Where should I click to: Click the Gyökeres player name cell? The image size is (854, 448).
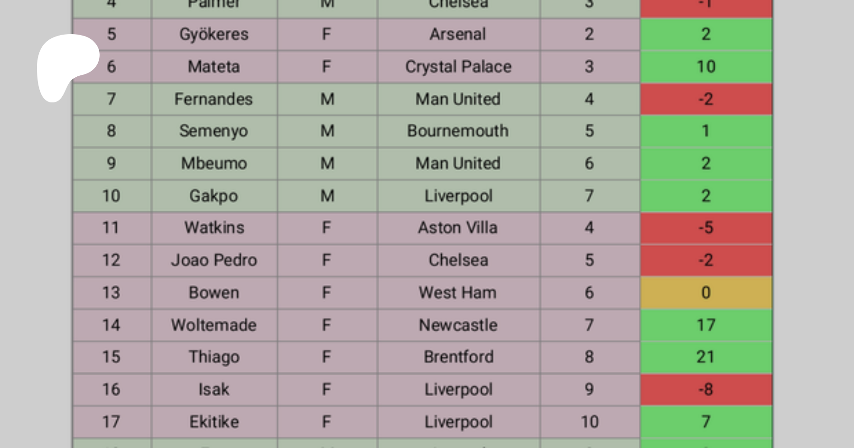pyautogui.click(x=214, y=35)
